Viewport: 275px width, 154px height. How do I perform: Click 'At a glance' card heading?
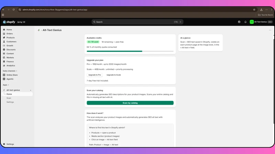tap(185, 38)
